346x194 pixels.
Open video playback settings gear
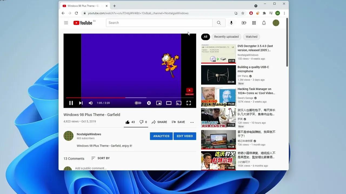[x=148, y=103]
